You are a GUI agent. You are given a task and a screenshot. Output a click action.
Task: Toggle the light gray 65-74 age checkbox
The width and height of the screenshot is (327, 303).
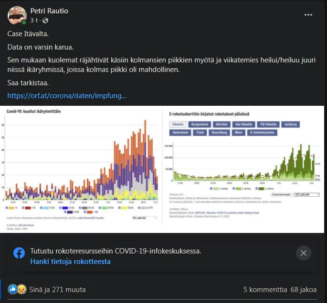(x=139, y=208)
